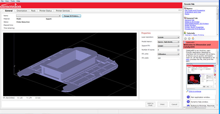This screenshot has width=220, height=114.
Task: Click the Cancel button
Action: (x=174, y=104)
